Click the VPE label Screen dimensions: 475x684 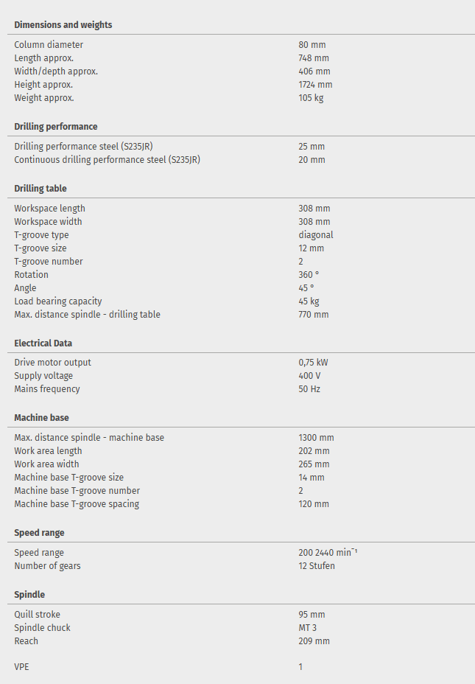(21, 667)
